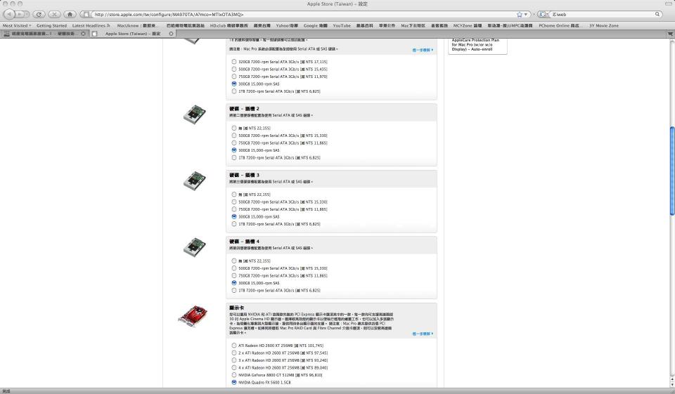Switch to the Apple Store (Taiwan) tab

(x=133, y=34)
